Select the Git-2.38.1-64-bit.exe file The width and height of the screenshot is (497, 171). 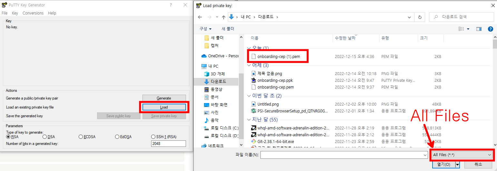[x=276, y=141]
